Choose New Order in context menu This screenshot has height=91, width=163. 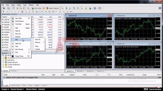(21, 18)
